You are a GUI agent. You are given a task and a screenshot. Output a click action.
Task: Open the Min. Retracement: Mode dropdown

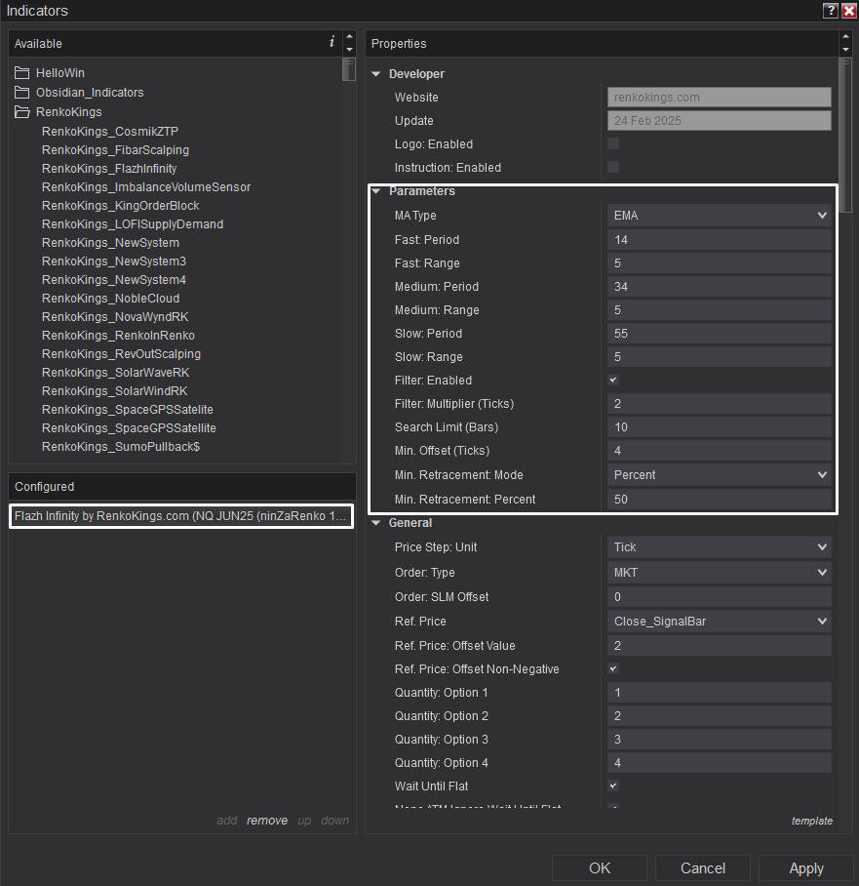719,475
